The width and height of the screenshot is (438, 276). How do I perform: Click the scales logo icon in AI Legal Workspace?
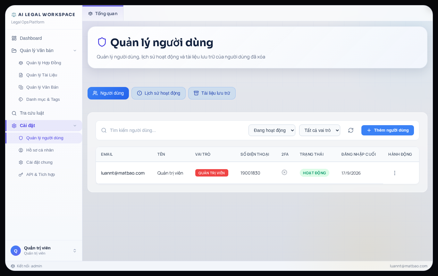click(x=14, y=14)
